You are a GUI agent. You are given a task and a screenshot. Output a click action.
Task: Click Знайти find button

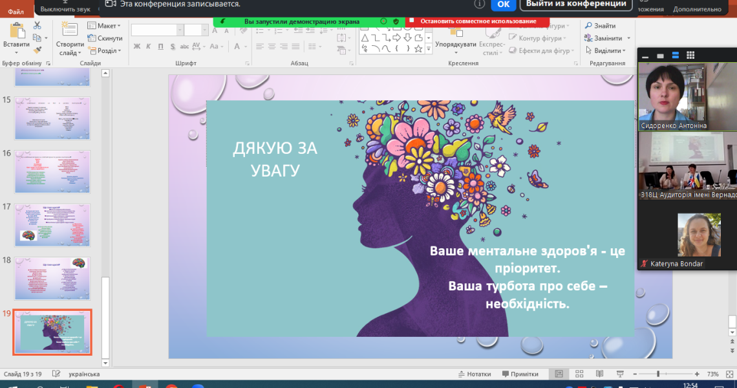tap(600, 26)
